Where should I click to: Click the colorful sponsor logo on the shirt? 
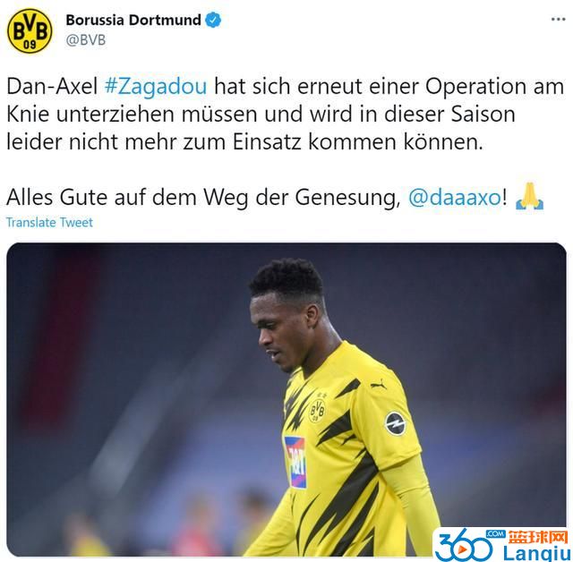(295, 463)
